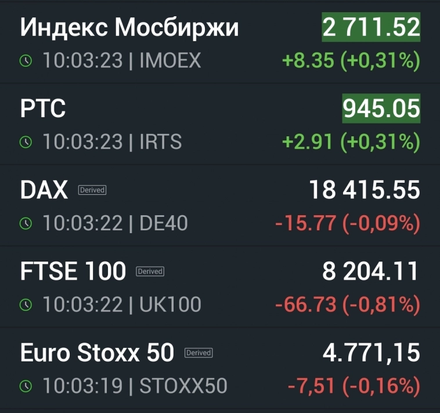Click the DAX price 18 415.55

click(x=365, y=190)
